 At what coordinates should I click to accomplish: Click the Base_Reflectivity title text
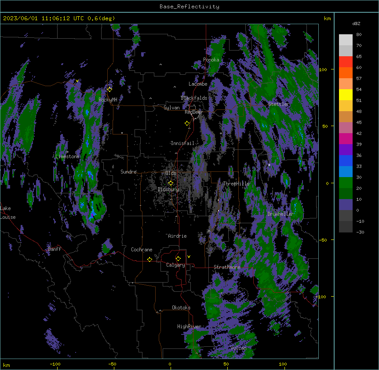pos(189,7)
